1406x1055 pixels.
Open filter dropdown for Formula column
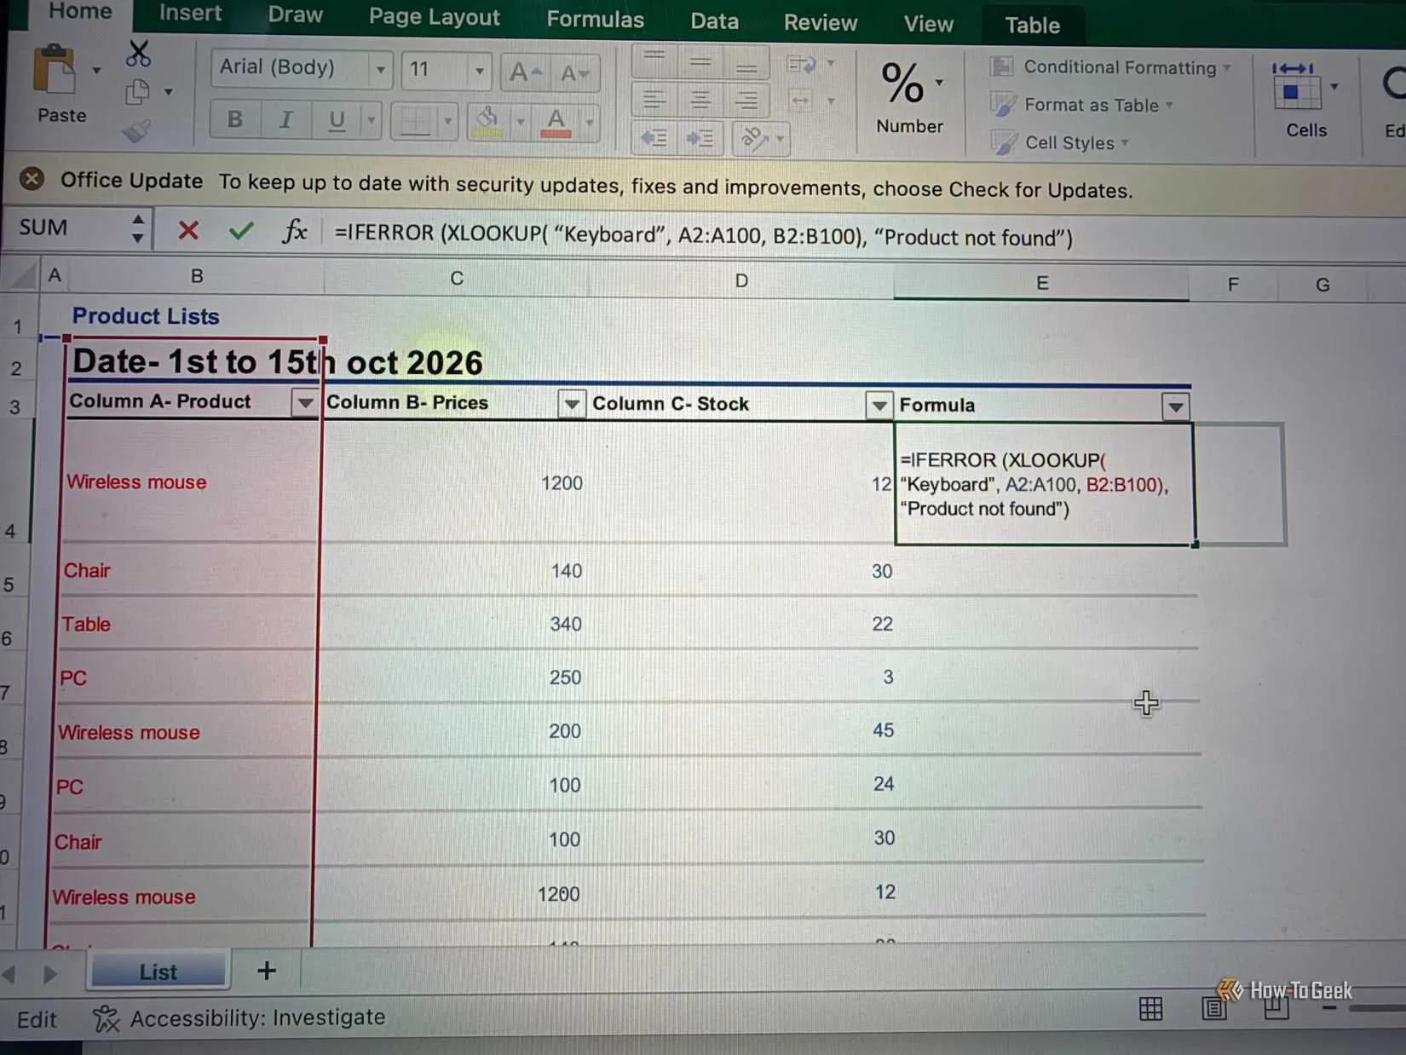[x=1175, y=407]
